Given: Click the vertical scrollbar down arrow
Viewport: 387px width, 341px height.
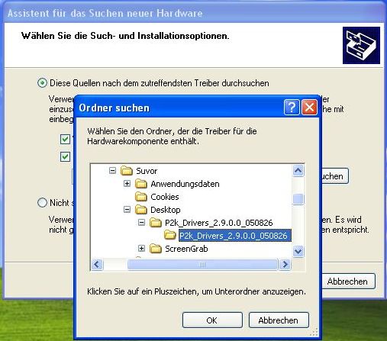Looking at the screenshot, I should pyautogui.click(x=298, y=252).
